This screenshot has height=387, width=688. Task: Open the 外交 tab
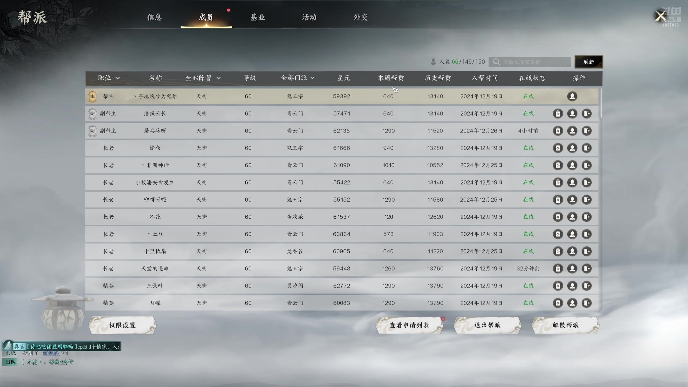click(361, 17)
